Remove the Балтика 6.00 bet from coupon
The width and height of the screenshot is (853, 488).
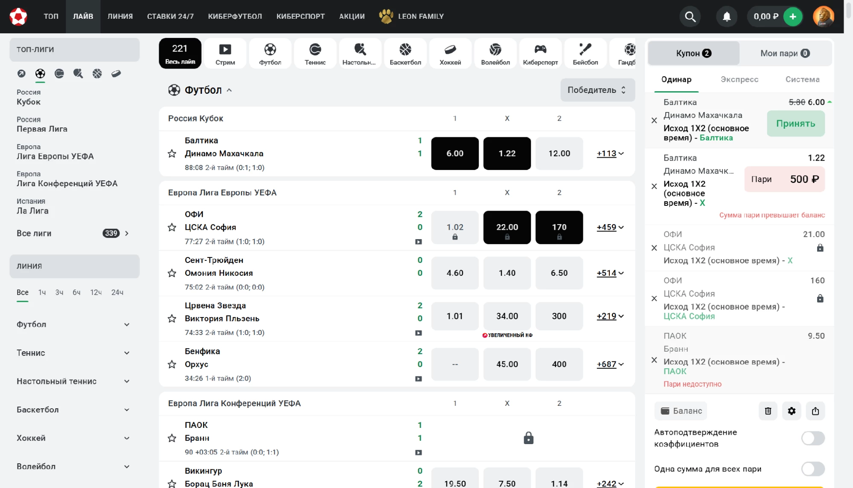[654, 121]
